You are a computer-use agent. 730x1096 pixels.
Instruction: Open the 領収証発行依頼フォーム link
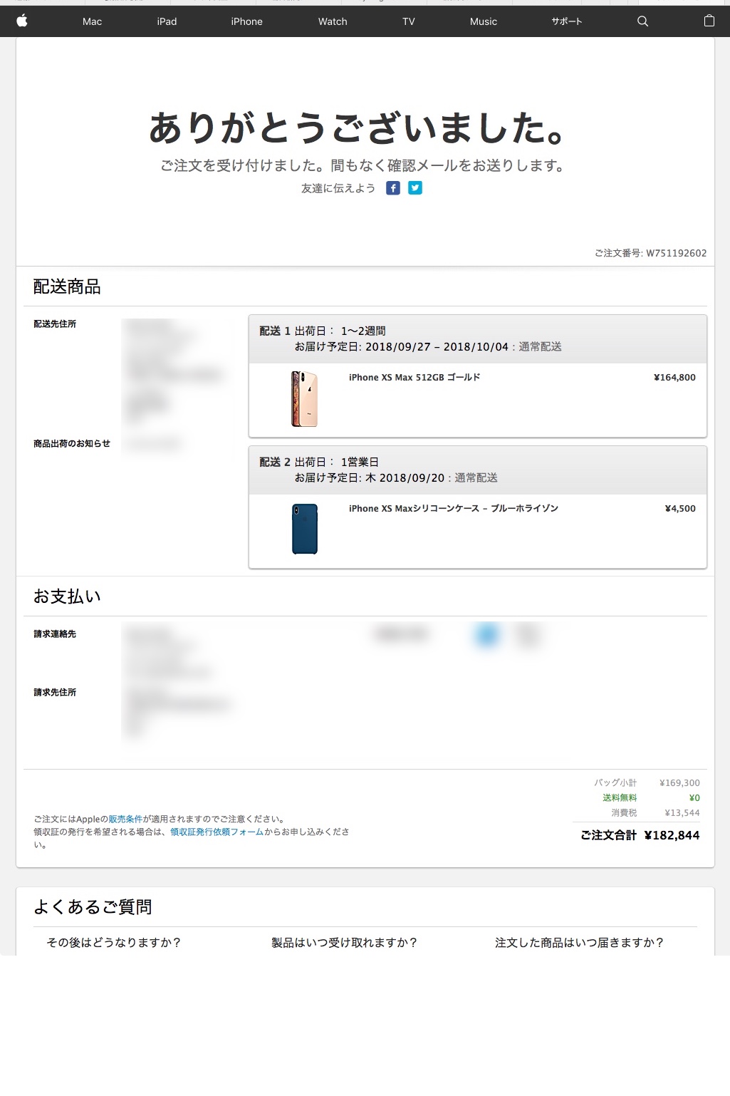point(217,832)
